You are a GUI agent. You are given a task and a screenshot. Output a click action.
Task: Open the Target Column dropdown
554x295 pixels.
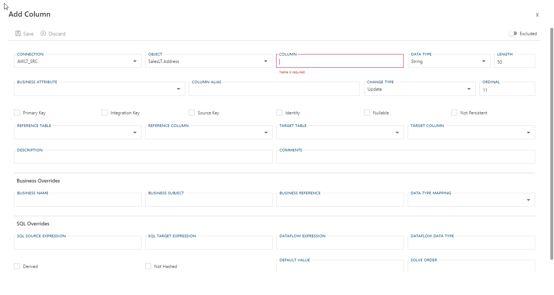[x=528, y=132]
